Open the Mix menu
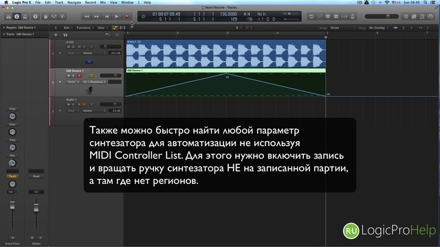The width and height of the screenshot is (440, 247). tap(103, 2)
